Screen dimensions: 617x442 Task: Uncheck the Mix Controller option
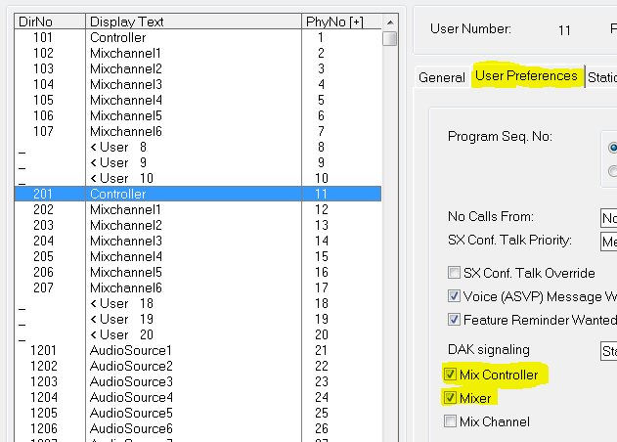click(x=451, y=375)
